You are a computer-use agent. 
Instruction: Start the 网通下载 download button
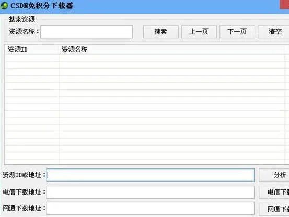tap(274, 209)
